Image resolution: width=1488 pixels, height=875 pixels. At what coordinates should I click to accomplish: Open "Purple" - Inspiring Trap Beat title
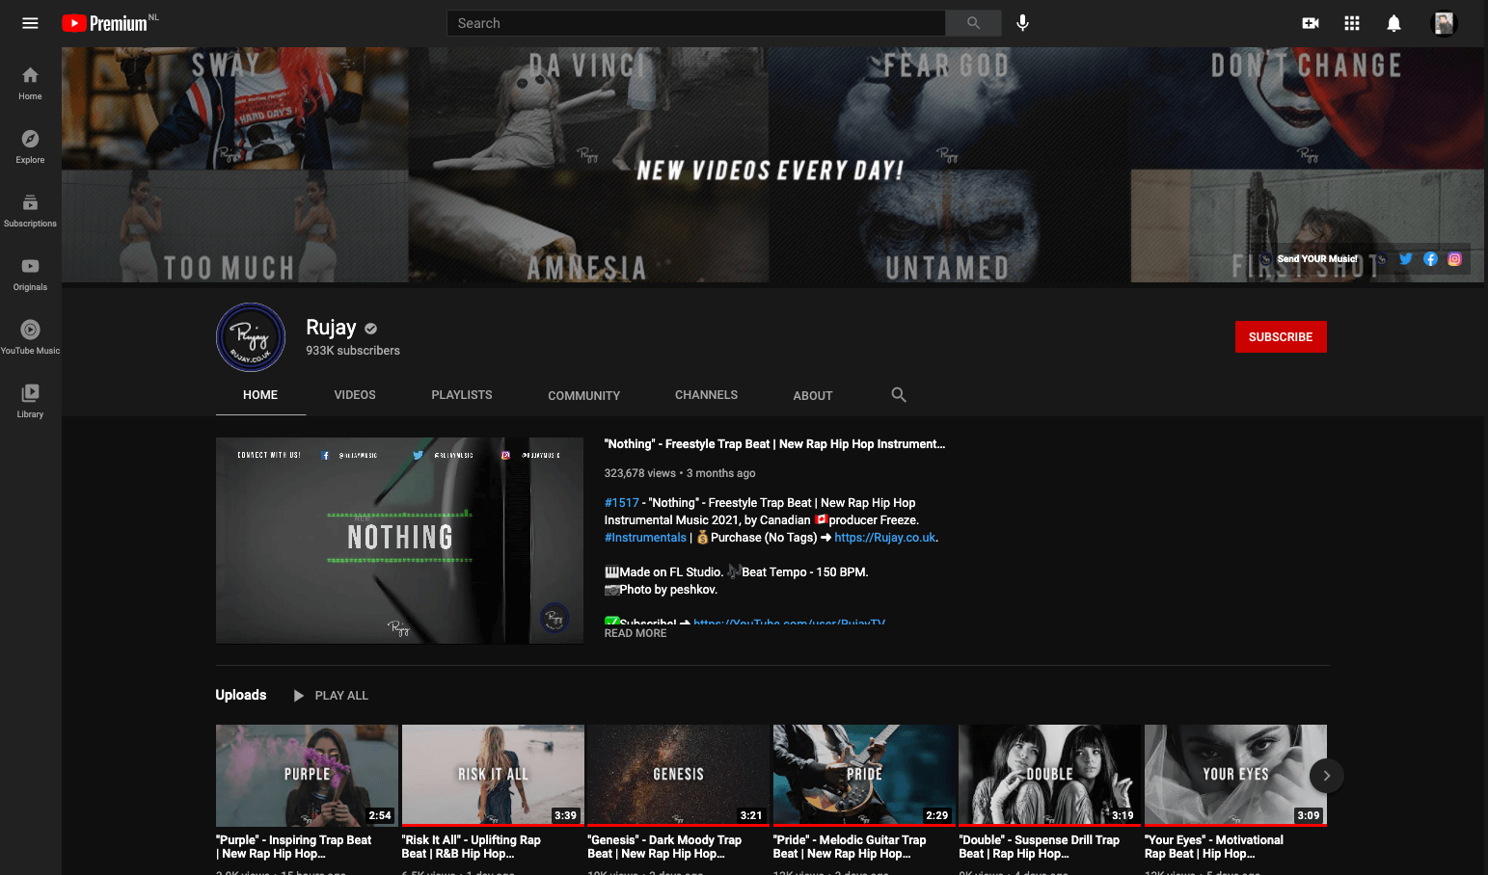click(293, 847)
